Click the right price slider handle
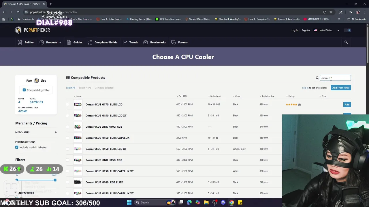 click(x=55, y=180)
